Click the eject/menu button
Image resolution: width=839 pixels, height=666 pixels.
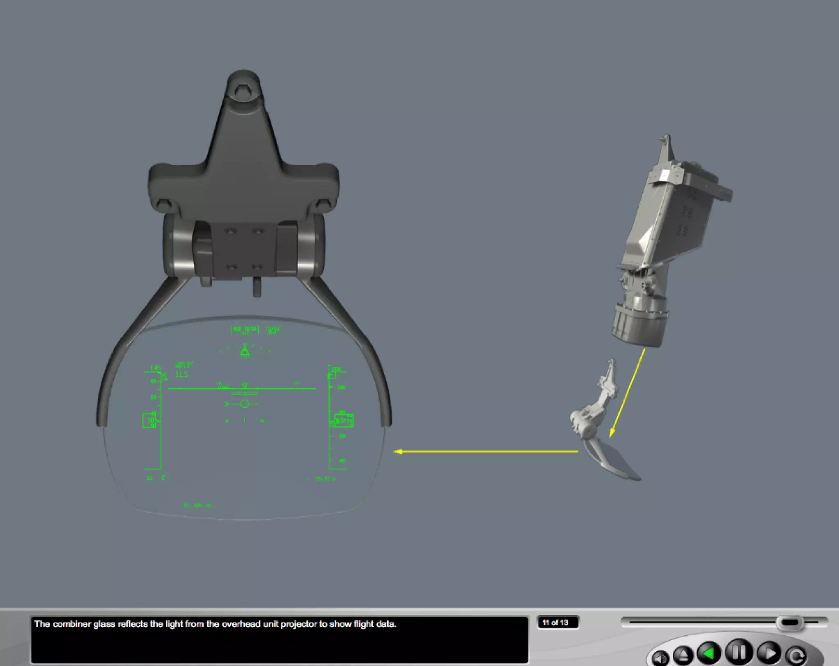(x=683, y=655)
